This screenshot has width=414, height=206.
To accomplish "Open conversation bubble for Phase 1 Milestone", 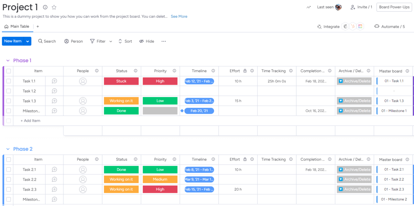I will (54, 111).
